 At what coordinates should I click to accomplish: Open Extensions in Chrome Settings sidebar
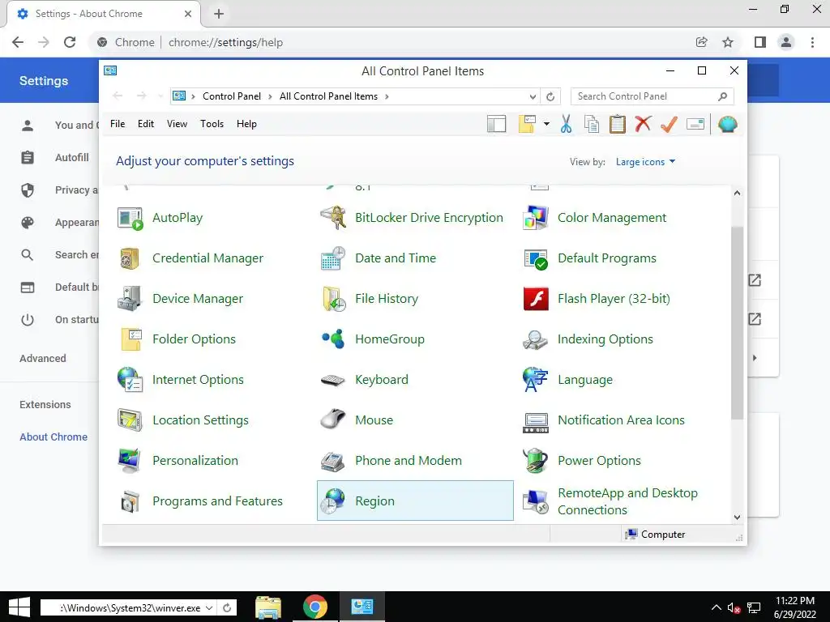pos(45,405)
